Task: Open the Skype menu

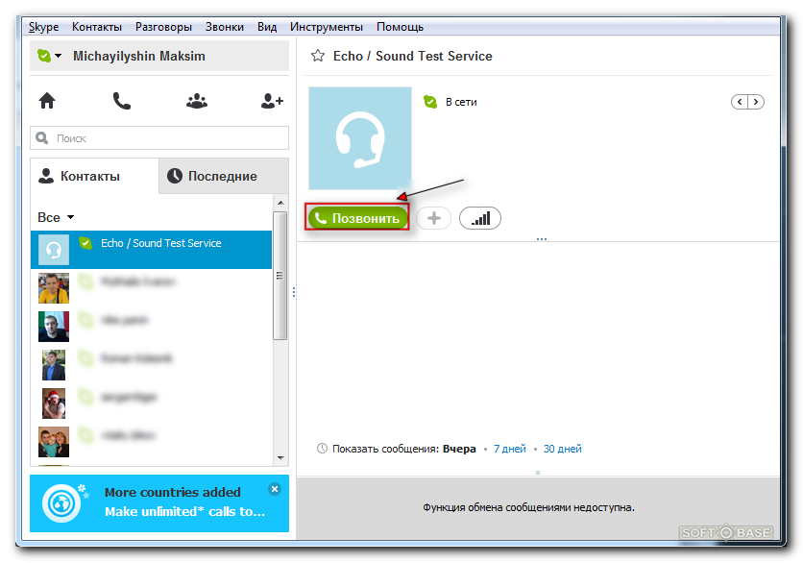Action: coord(43,27)
